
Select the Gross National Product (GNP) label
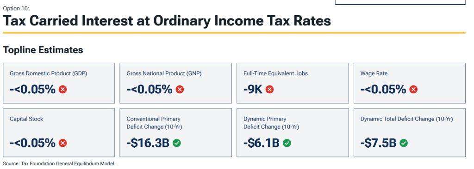(x=164, y=73)
